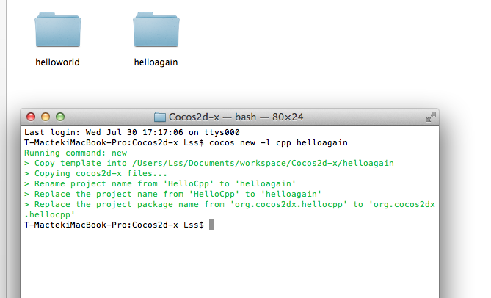Click the folder proxy icon in Terminal title
The height and width of the screenshot is (298, 491).
click(160, 117)
